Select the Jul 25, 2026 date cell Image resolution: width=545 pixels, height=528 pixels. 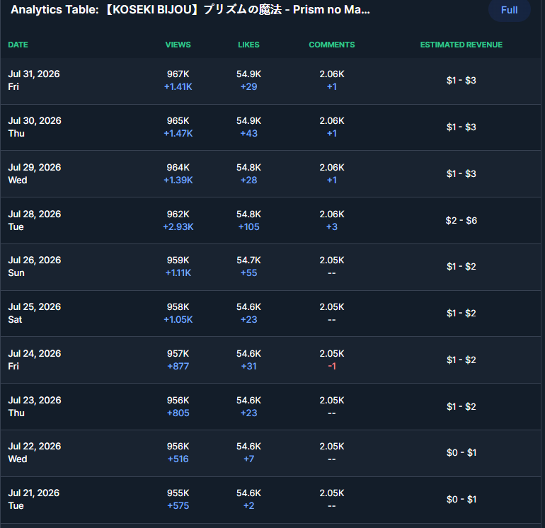(x=35, y=313)
